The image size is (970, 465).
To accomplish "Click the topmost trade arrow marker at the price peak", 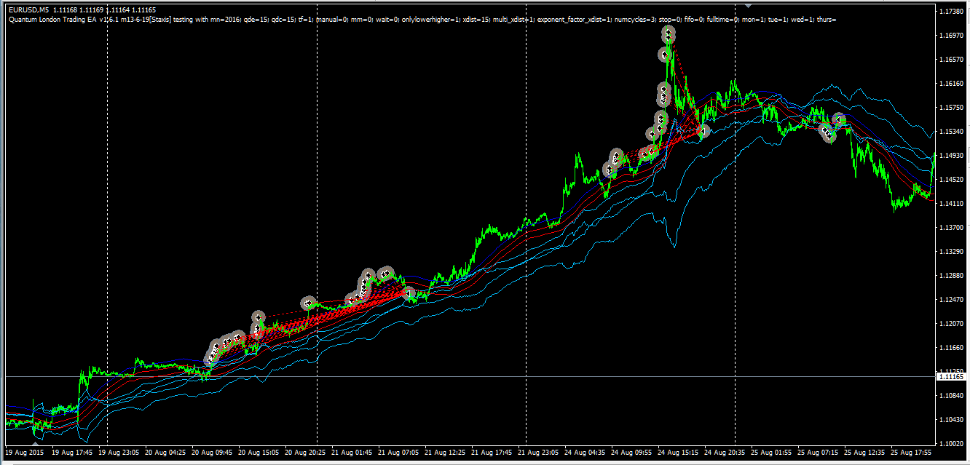I will tap(669, 33).
